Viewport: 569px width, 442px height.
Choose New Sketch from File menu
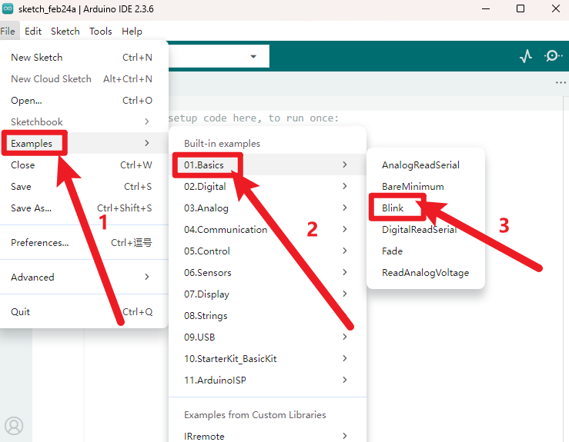pyautogui.click(x=84, y=57)
